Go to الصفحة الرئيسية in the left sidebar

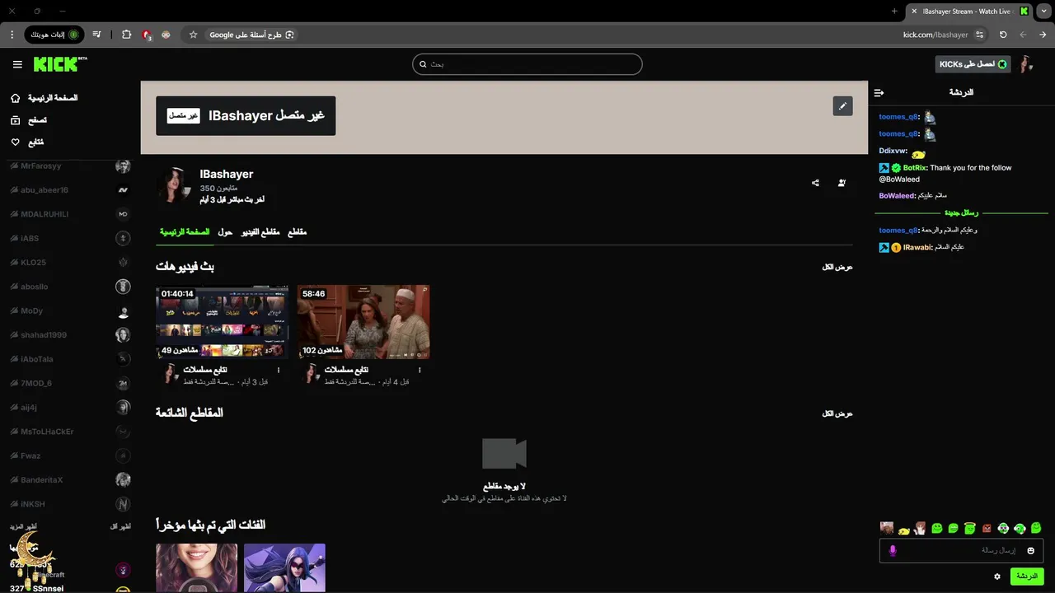click(x=45, y=98)
